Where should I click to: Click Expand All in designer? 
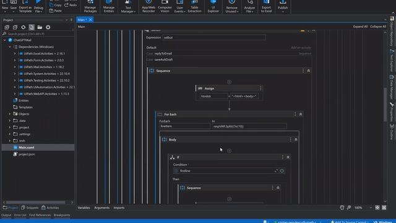(360, 27)
